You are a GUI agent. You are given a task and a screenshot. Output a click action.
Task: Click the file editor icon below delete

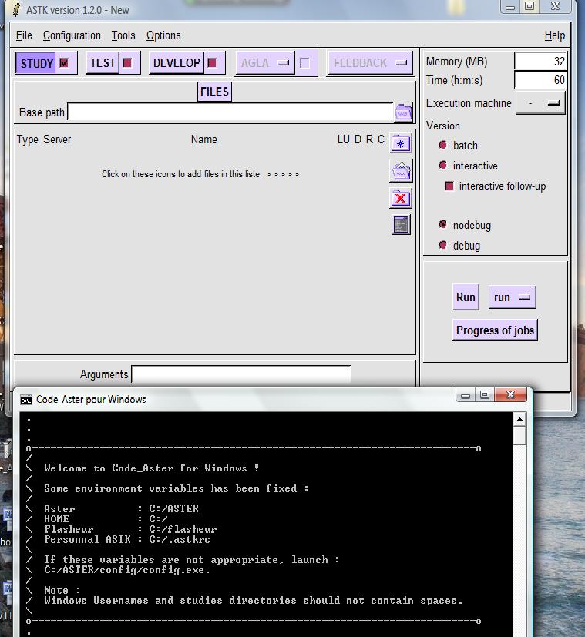(x=401, y=225)
